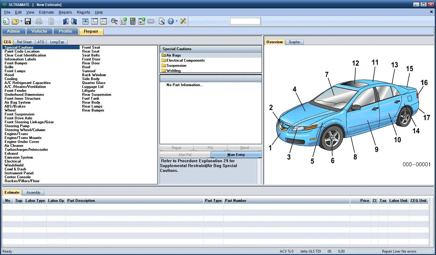Select Air Bag System in the CEG list

coord(17,102)
